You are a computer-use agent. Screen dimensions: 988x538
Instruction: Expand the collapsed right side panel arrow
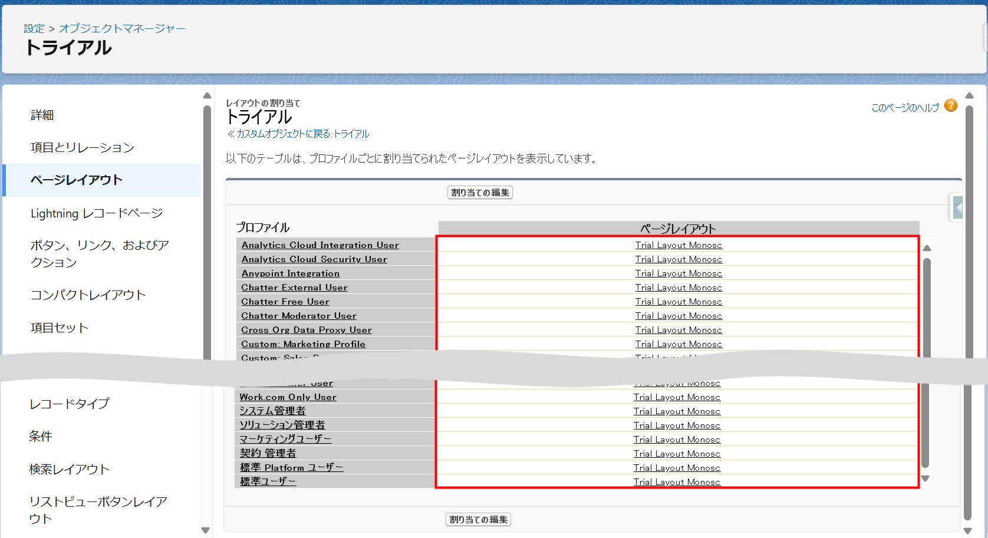tap(957, 207)
